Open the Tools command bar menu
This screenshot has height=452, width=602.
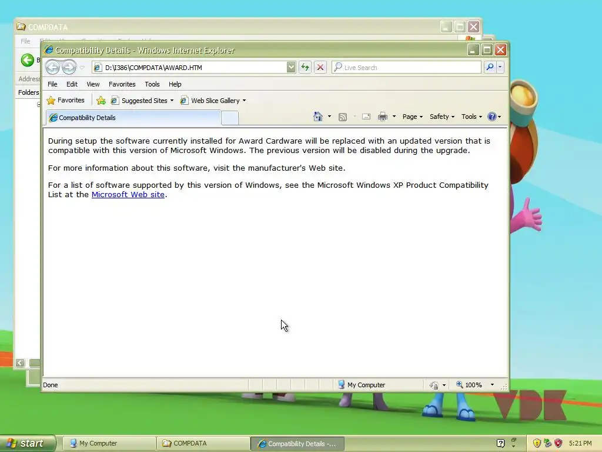coord(471,117)
